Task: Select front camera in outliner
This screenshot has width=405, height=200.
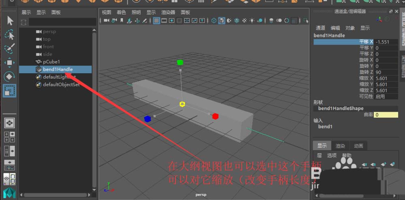Action: pyautogui.click(x=49, y=46)
